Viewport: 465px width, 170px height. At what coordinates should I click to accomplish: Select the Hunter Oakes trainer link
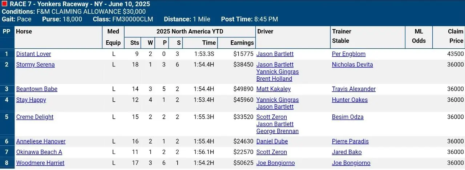[x=349, y=100]
